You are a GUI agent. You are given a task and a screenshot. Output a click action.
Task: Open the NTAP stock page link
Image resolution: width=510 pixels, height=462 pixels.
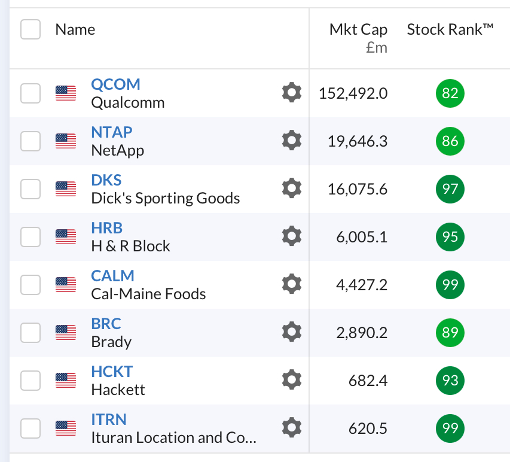pyautogui.click(x=112, y=132)
